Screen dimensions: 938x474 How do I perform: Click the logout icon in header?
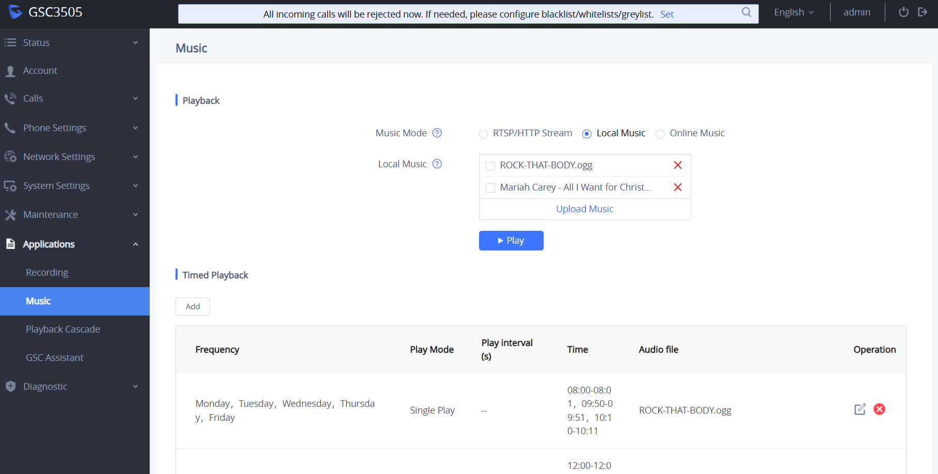[x=923, y=12]
